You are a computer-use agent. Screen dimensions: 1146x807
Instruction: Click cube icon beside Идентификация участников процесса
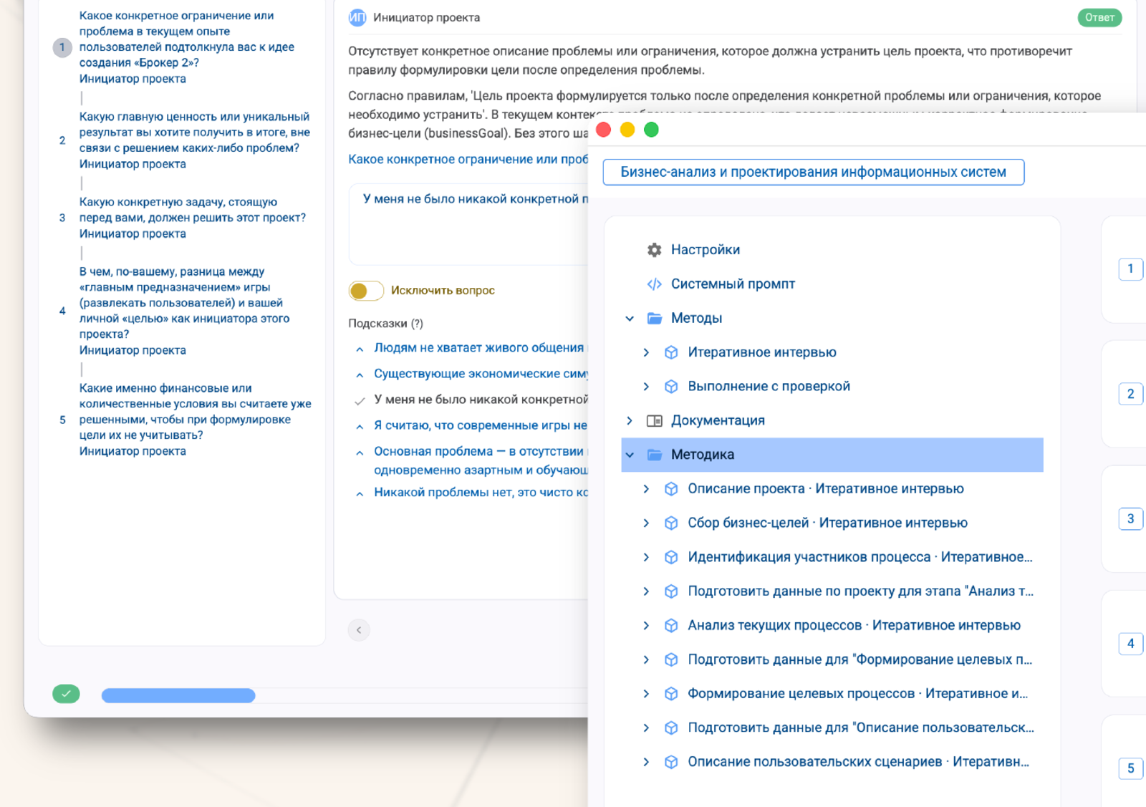pyautogui.click(x=671, y=557)
